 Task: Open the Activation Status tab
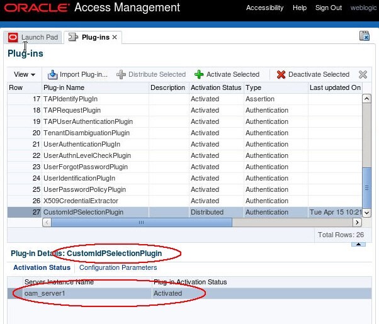(42, 267)
